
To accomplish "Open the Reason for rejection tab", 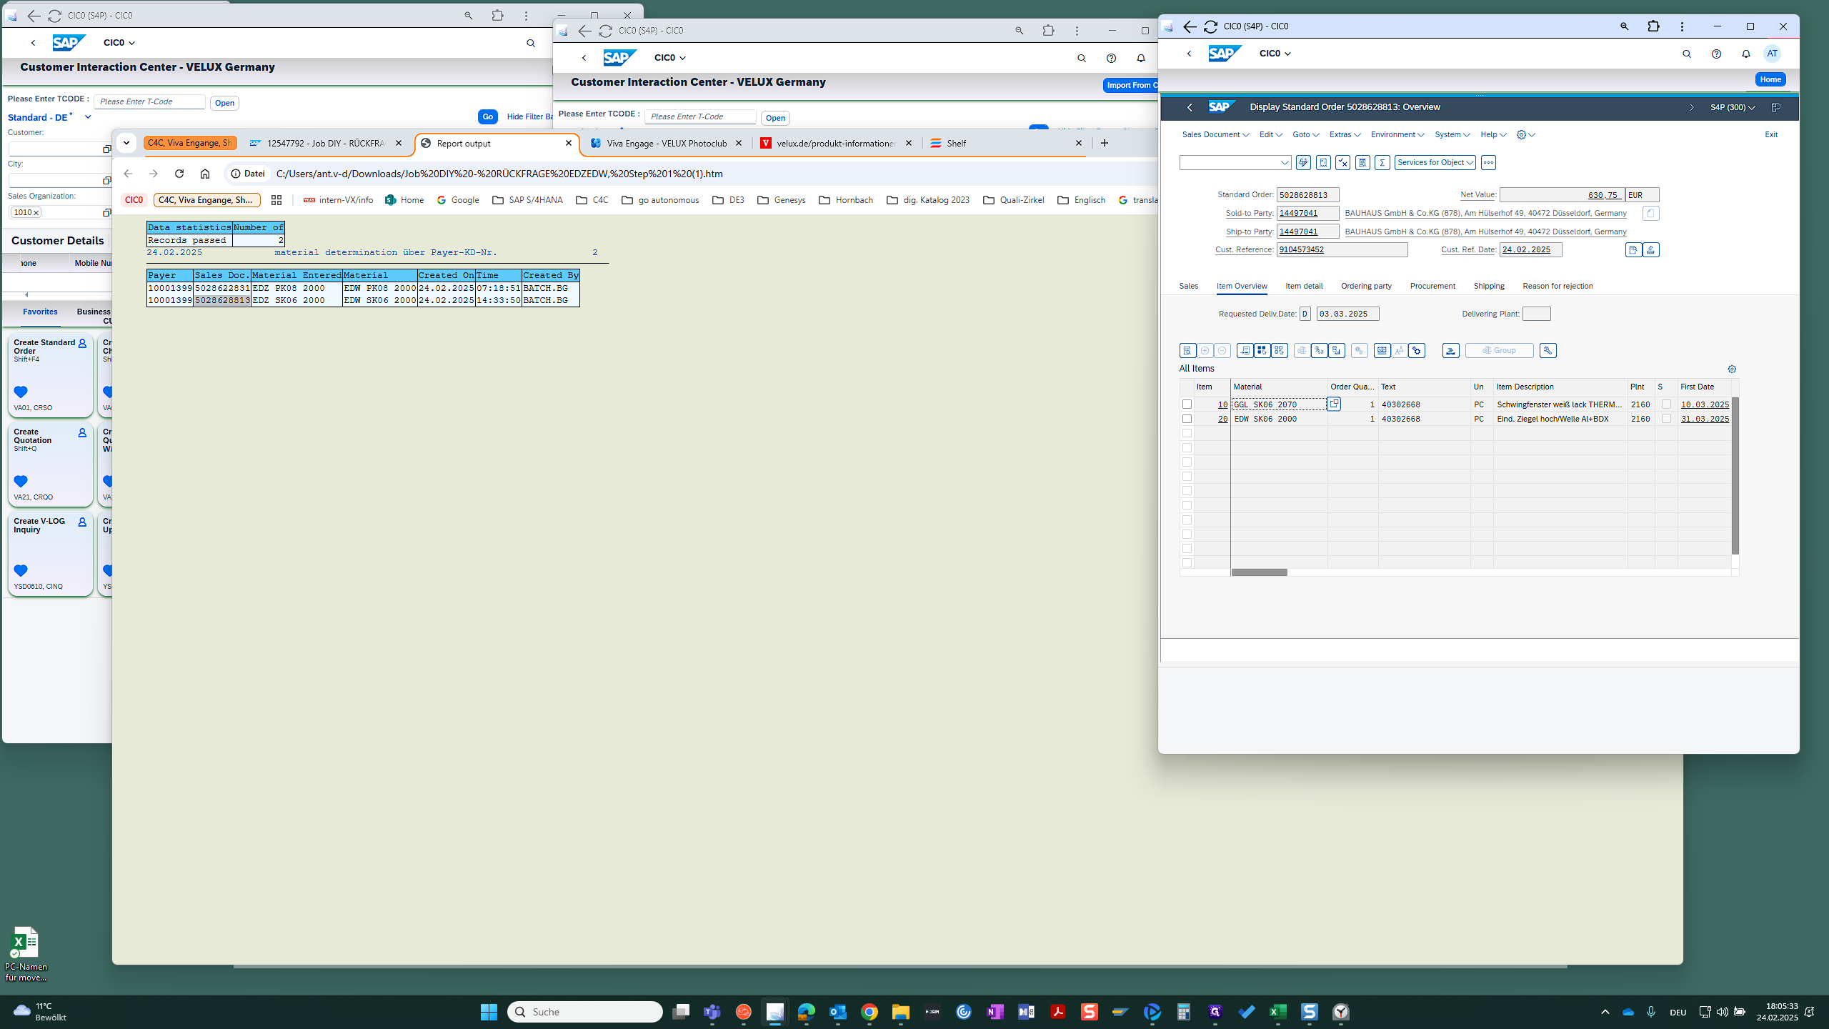I will tap(1558, 287).
